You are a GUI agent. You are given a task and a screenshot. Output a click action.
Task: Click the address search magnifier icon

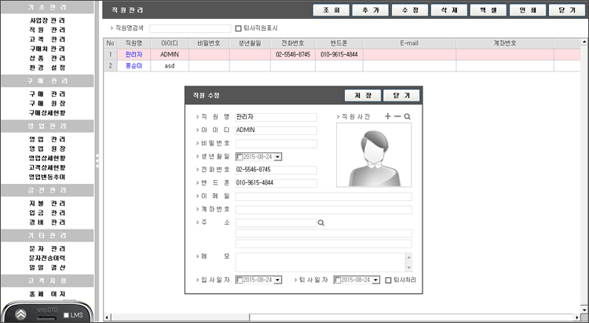coord(320,223)
